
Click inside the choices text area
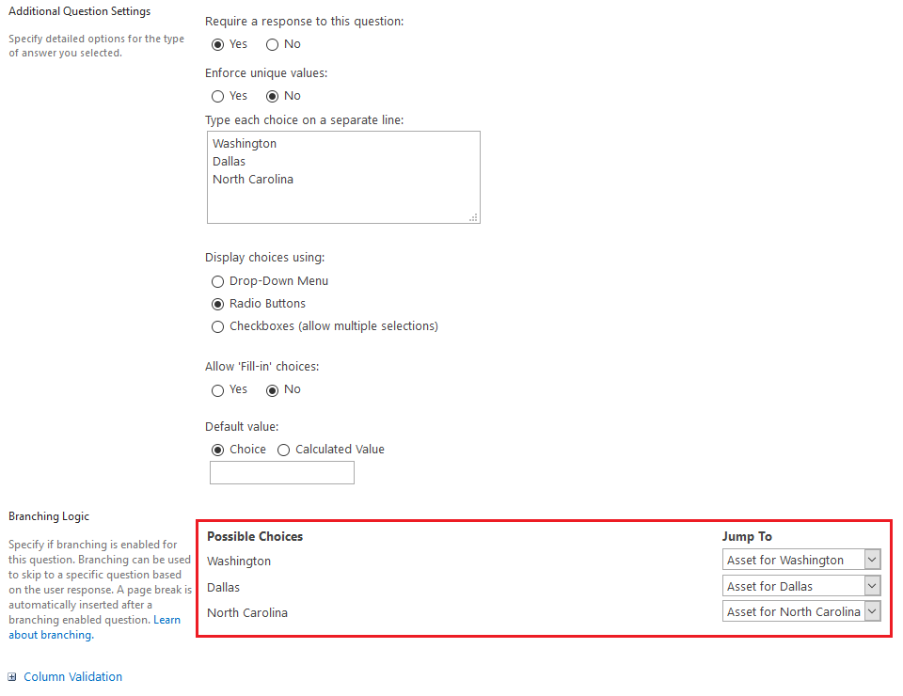pyautogui.click(x=344, y=178)
